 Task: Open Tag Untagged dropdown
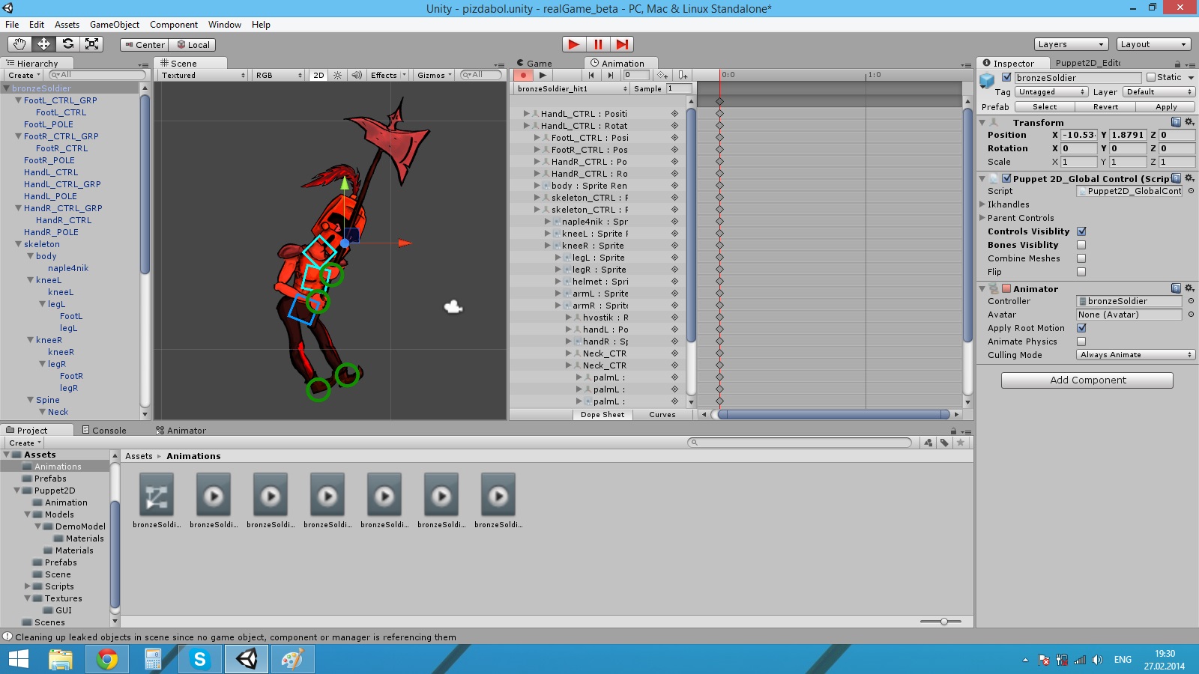tap(1051, 92)
